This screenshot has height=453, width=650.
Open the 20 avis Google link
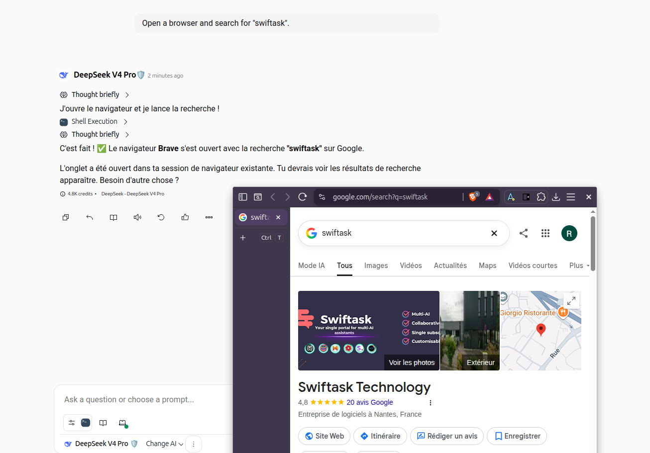(370, 402)
